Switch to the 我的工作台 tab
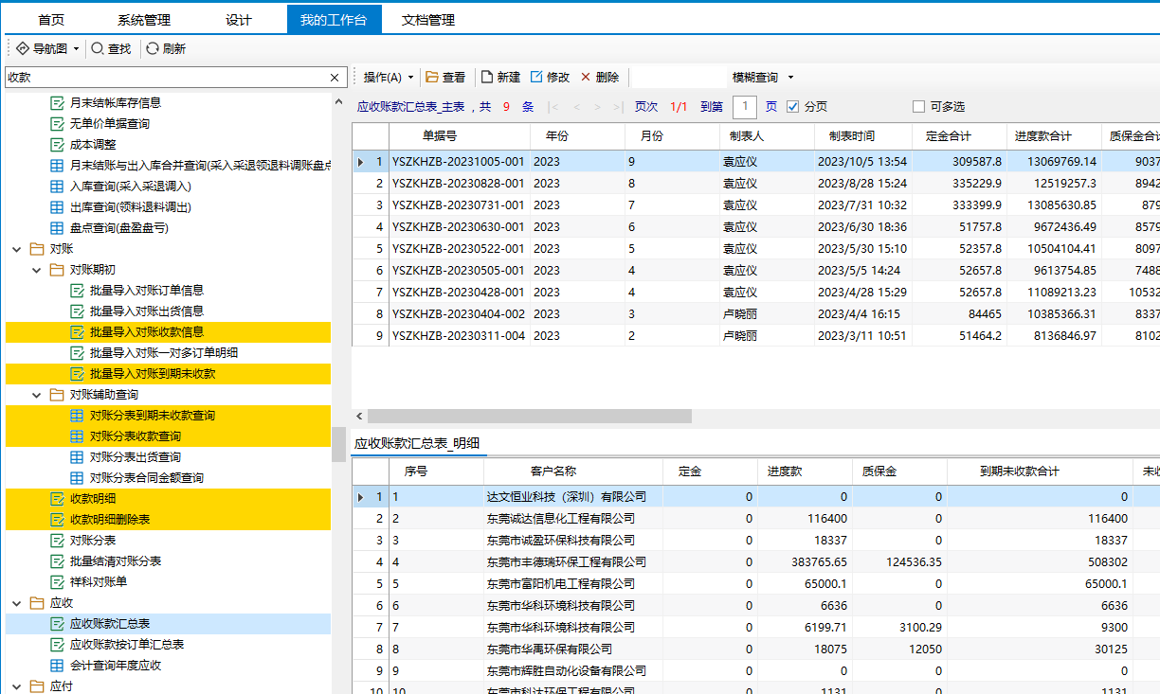The width and height of the screenshot is (1160, 694). coord(334,19)
